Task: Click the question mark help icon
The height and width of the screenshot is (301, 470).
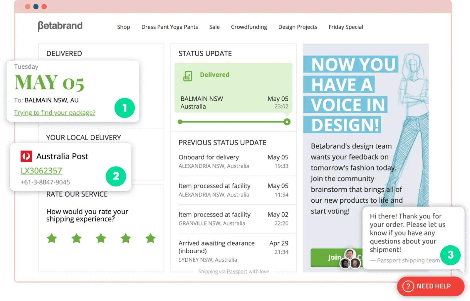Action: [x=408, y=286]
